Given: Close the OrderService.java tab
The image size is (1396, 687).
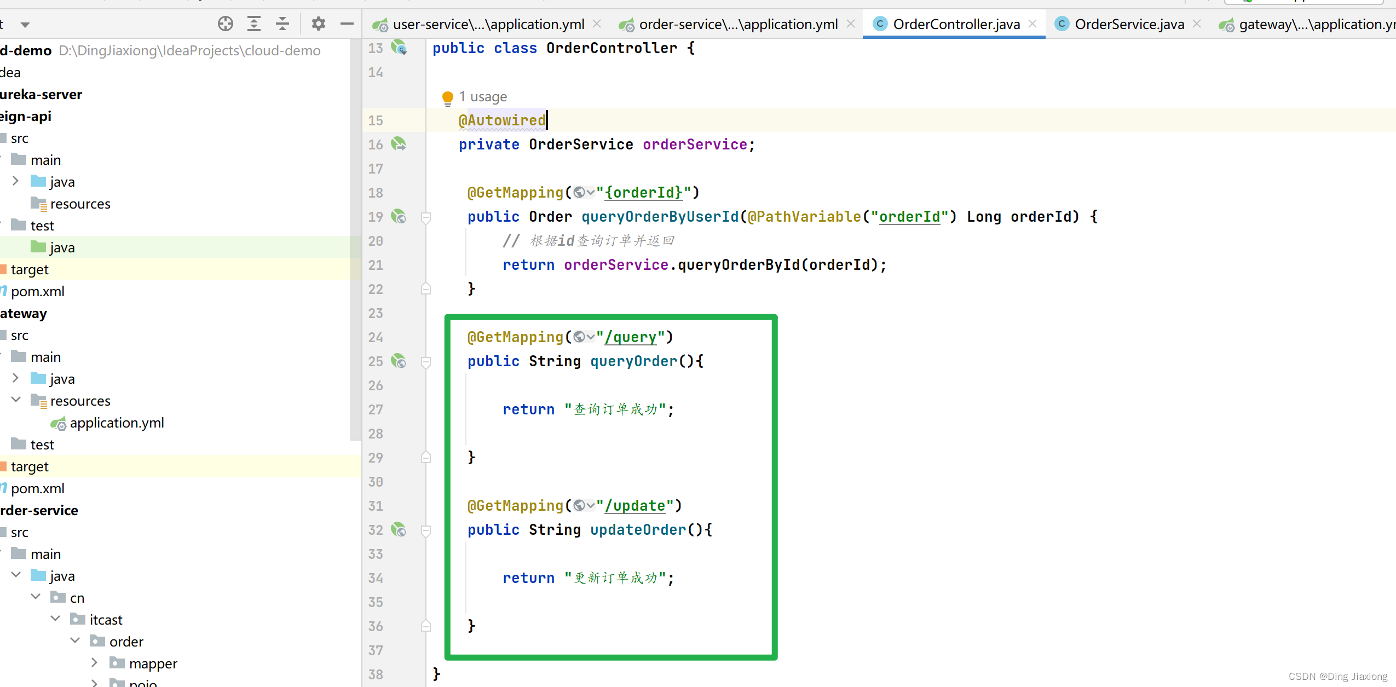Looking at the screenshot, I should click(1197, 24).
